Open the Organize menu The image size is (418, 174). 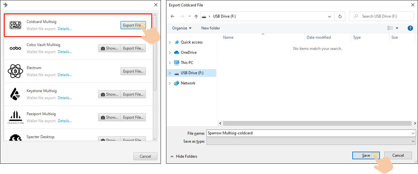pos(181,28)
